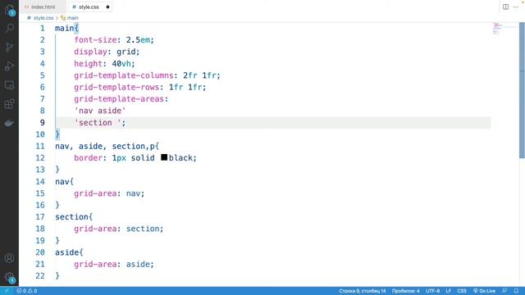The image size is (525, 295).
Task: Open the Docker view in activity bar
Action: pos(9,123)
